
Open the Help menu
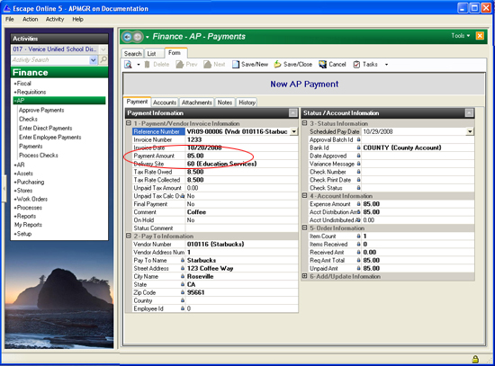pyautogui.click(x=77, y=19)
